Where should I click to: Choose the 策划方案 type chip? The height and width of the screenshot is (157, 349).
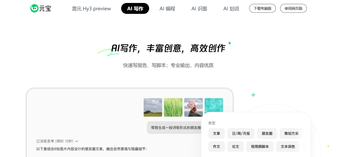coord(291,133)
